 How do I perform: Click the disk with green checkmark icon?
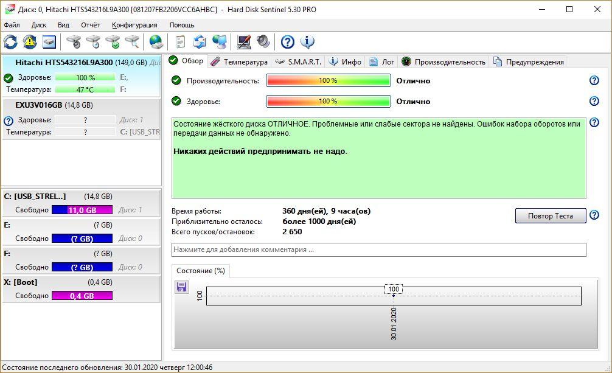[113, 42]
